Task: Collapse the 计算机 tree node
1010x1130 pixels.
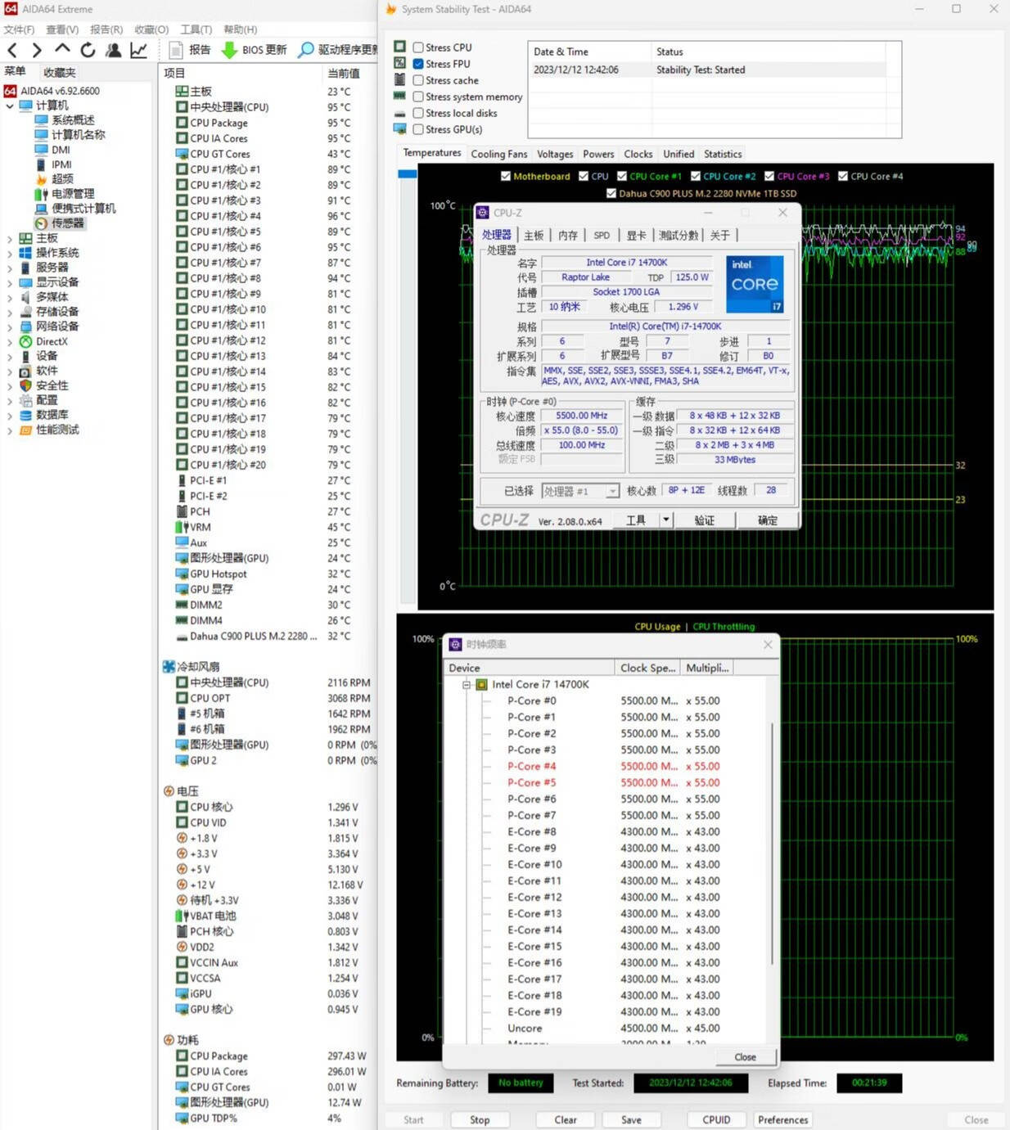Action: (10, 106)
